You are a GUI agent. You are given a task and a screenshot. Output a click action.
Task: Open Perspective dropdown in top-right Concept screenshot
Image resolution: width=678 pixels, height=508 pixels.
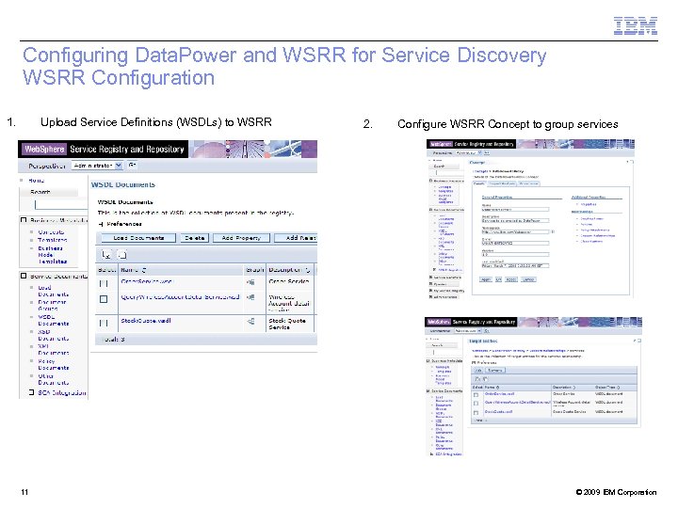click(x=468, y=153)
